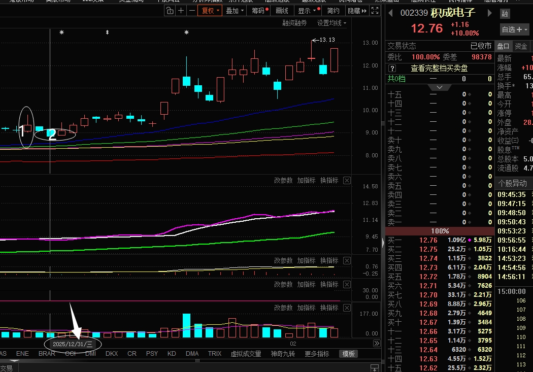The height and width of the screenshot is (372, 533).
Task: Go to previous stock with left arrow
Action: (390, 13)
